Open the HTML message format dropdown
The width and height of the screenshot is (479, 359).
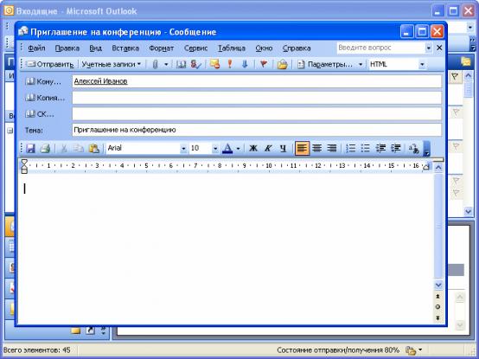coord(422,65)
